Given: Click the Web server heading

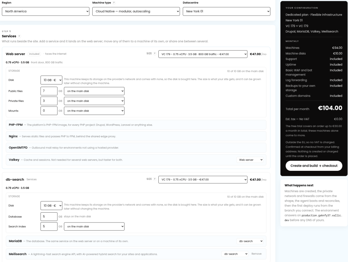Looking at the screenshot, I should tap(15, 54).
